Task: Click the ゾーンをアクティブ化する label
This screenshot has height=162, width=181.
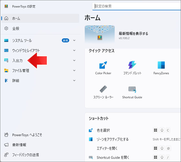Action: pos(112,139)
